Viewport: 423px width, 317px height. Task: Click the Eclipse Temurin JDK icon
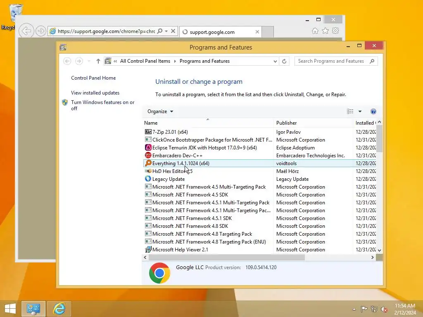click(x=148, y=147)
